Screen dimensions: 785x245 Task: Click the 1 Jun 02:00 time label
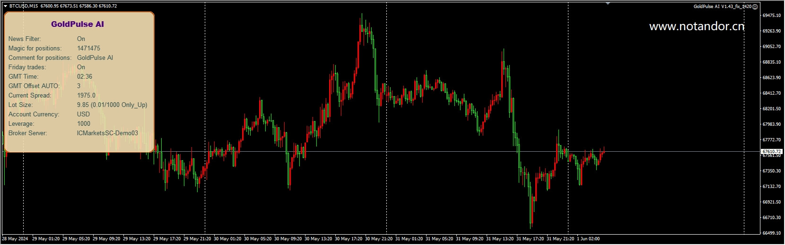pos(588,239)
